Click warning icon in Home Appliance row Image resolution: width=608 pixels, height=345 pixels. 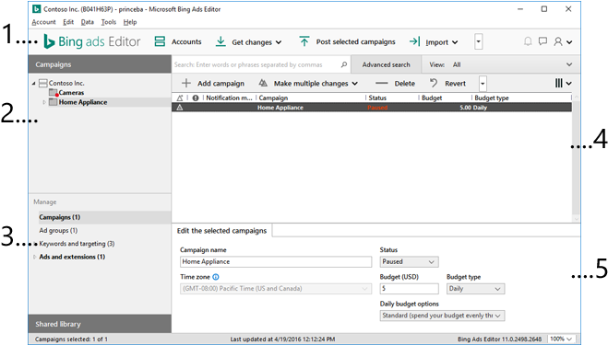coord(180,108)
